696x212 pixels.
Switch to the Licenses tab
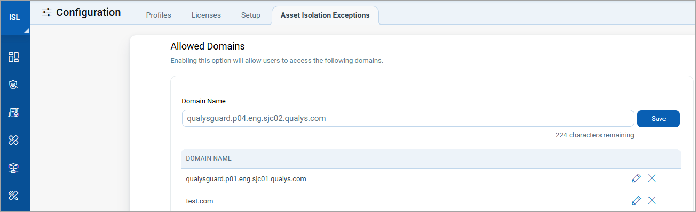(x=206, y=15)
